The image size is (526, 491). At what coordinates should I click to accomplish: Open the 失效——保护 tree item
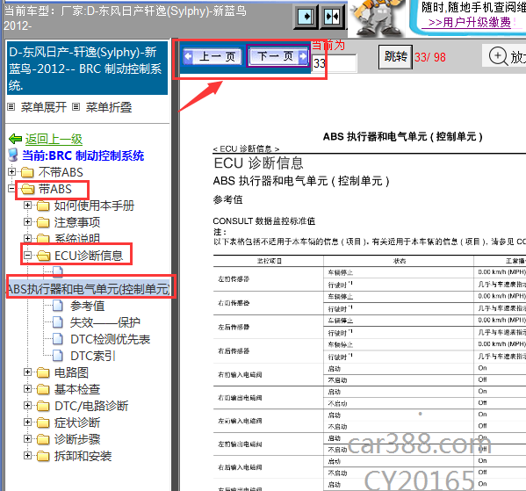pyautogui.click(x=105, y=322)
